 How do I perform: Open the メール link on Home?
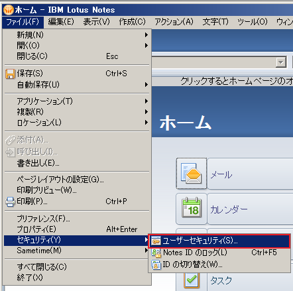coord(221,175)
